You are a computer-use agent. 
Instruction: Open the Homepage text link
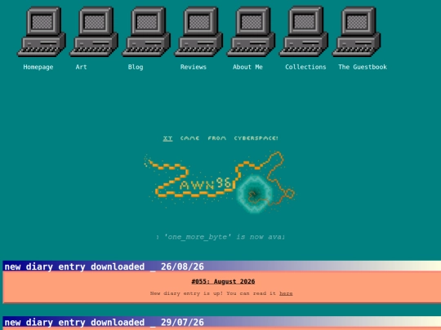click(38, 67)
